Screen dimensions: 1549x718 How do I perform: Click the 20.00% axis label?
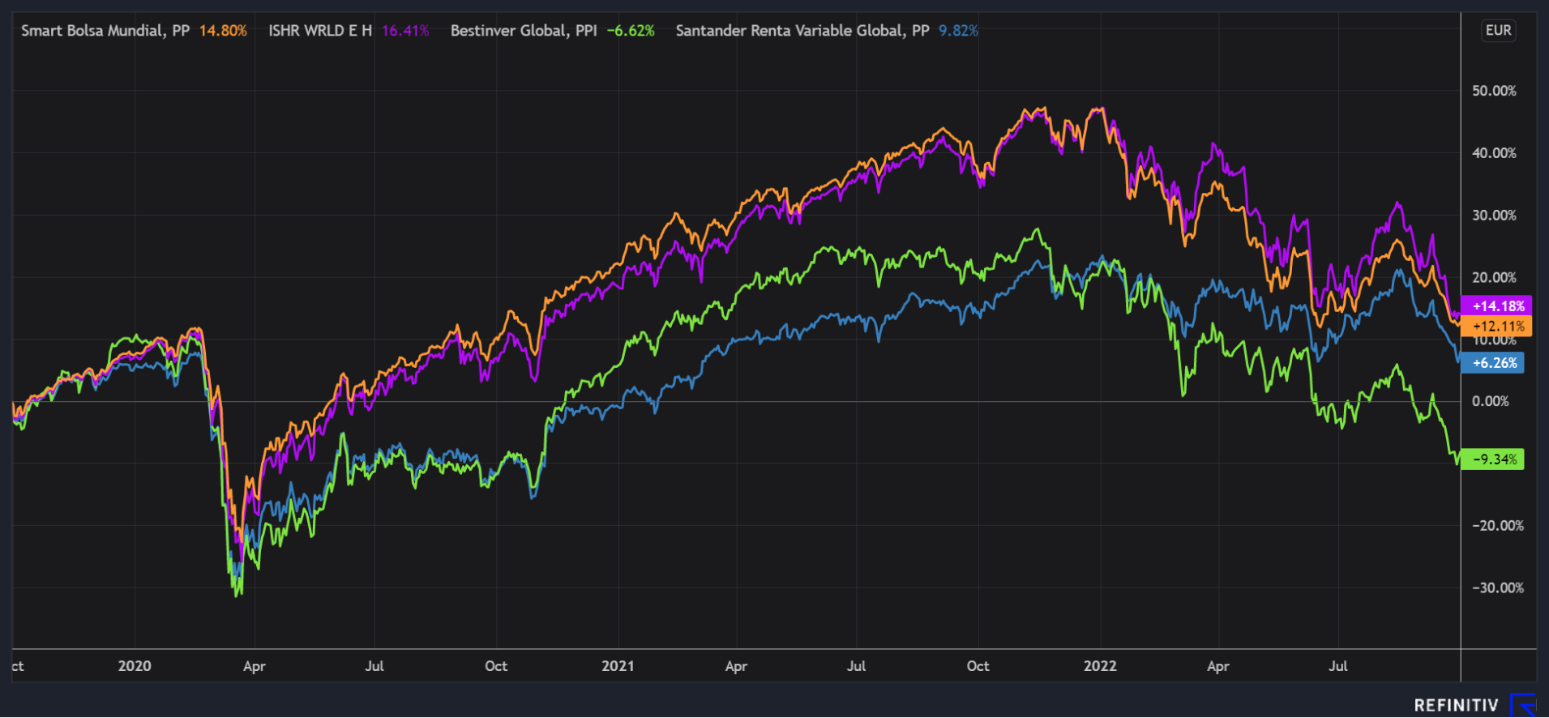coord(1494,277)
